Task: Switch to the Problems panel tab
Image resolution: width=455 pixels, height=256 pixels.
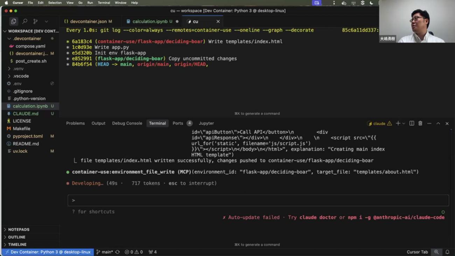Action: [75, 123]
